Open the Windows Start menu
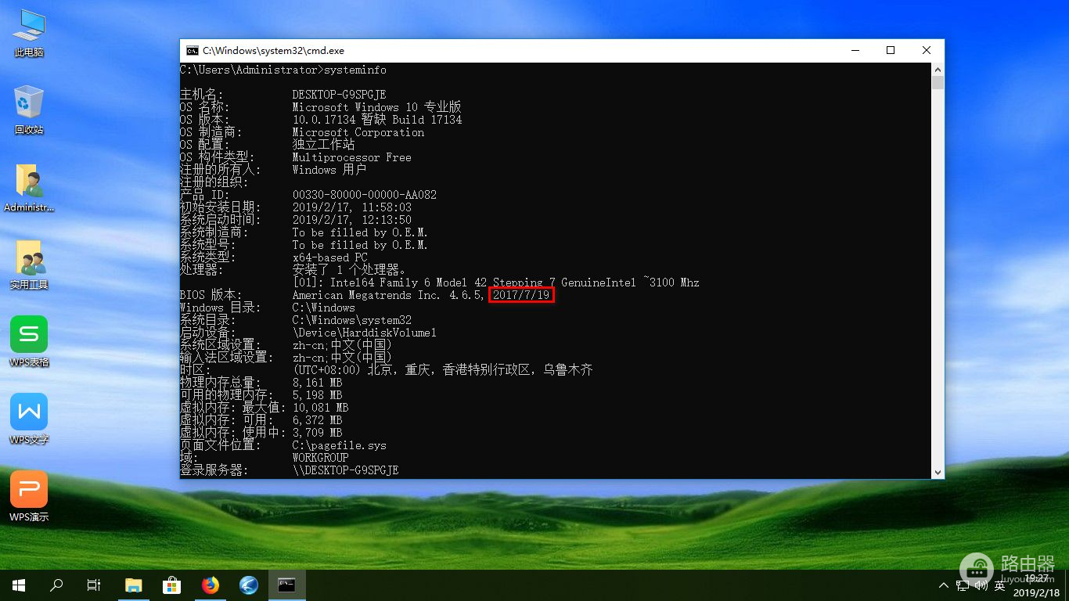The width and height of the screenshot is (1069, 601). click(19, 585)
